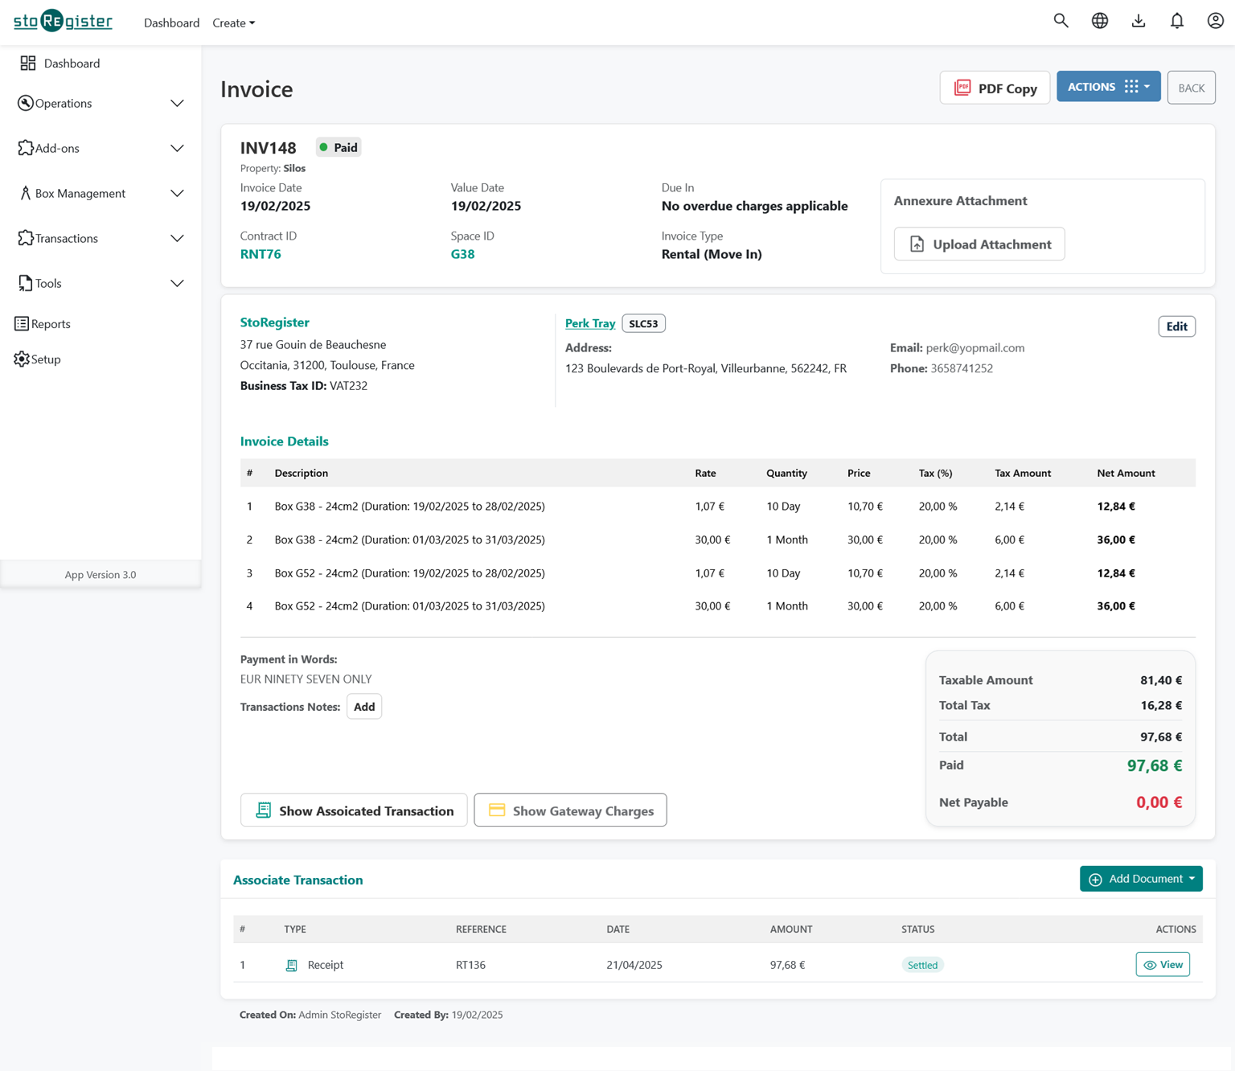This screenshot has height=1071, width=1235.
Task: Click the search magnifier icon
Action: point(1061,22)
